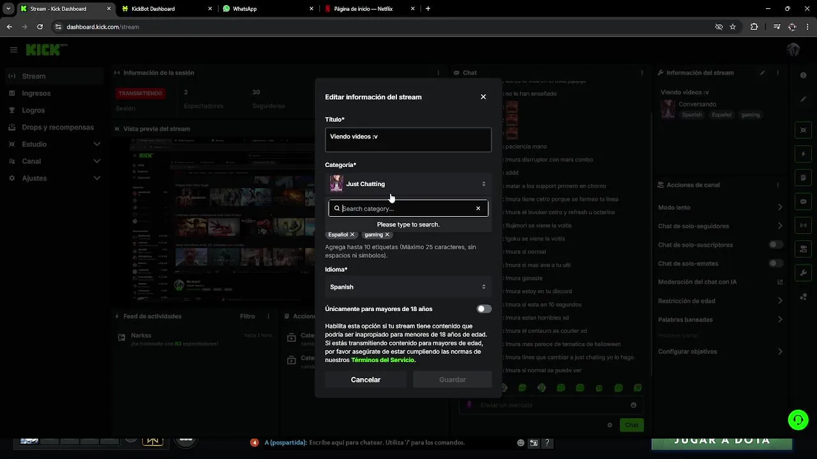Screen dimensions: 817x459
Task: Toggle Chat de solo-emotes
Action: (776, 263)
